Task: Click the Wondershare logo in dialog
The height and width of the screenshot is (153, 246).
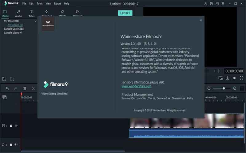Action: (x=48, y=24)
